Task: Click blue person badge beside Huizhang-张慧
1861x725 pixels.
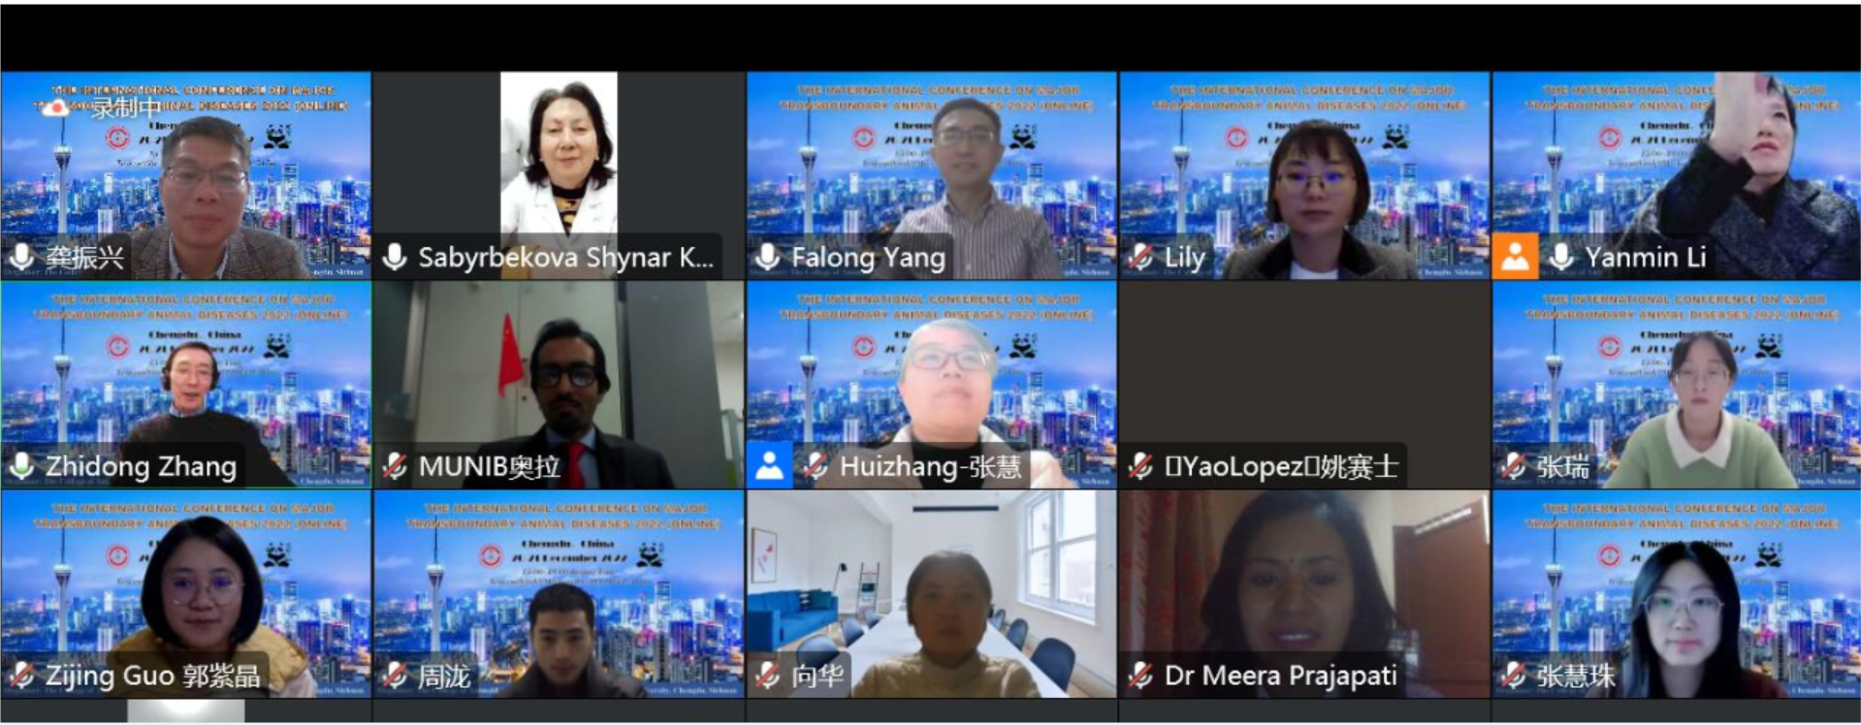Action: (770, 465)
